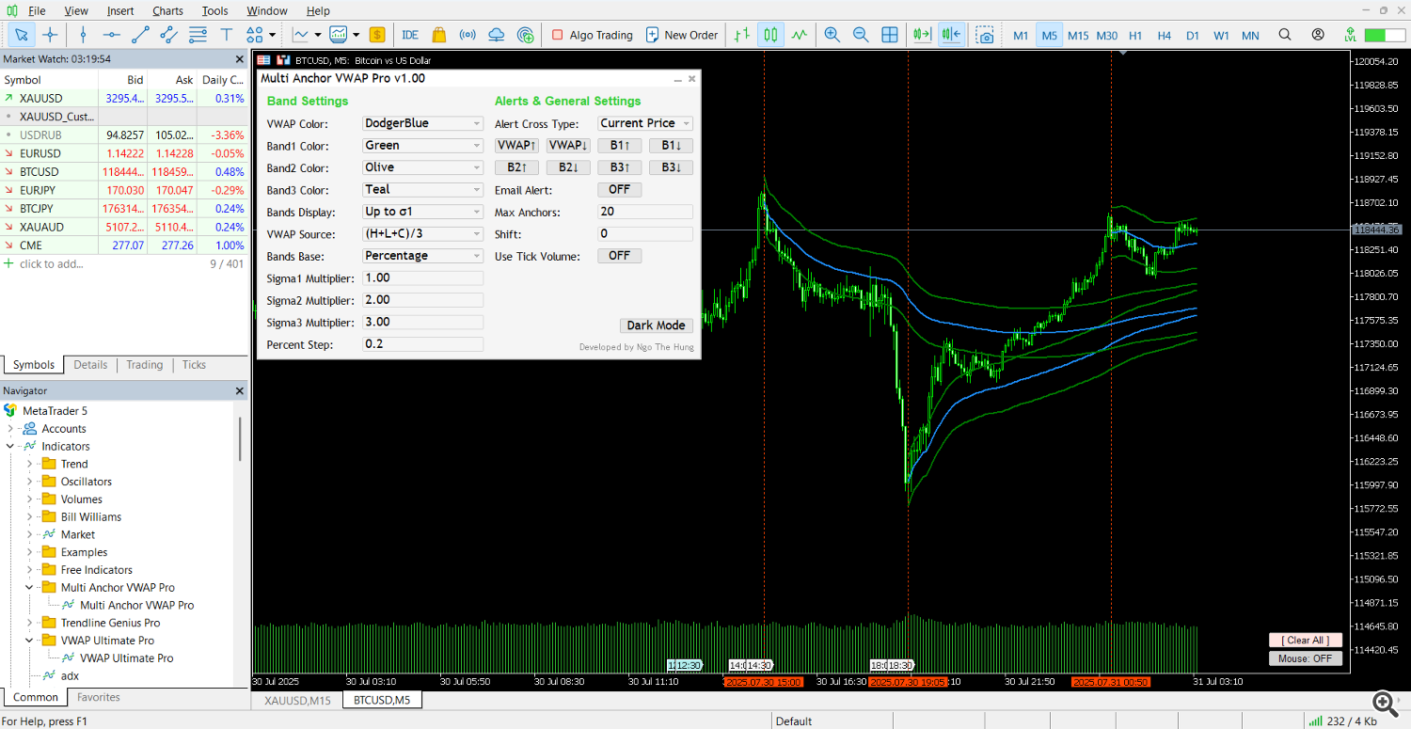Expand the Accounts tree node

(10, 429)
